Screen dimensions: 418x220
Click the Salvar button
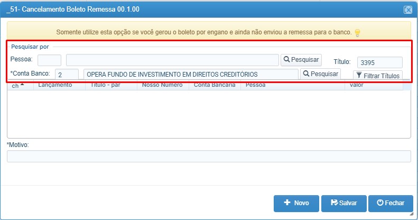tap(344, 203)
